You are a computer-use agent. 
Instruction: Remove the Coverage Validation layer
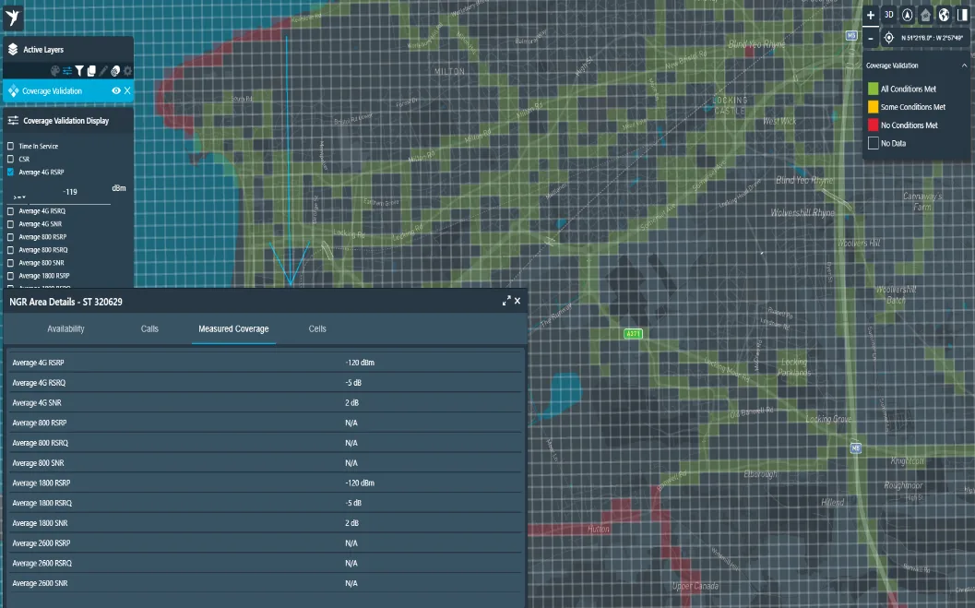click(x=127, y=90)
